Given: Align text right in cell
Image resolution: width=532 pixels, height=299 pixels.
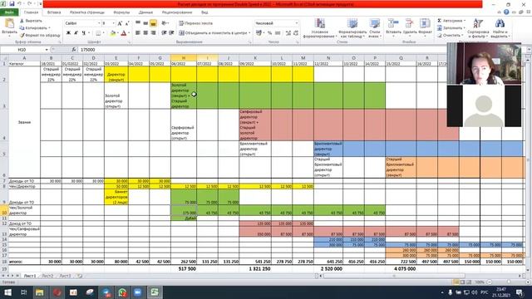Looking at the screenshot, I should [x=153, y=33].
